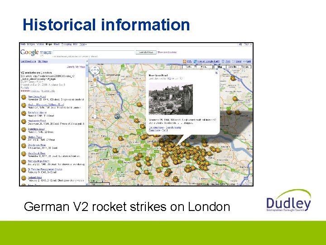Click the Print link in map toolbar

228,61
